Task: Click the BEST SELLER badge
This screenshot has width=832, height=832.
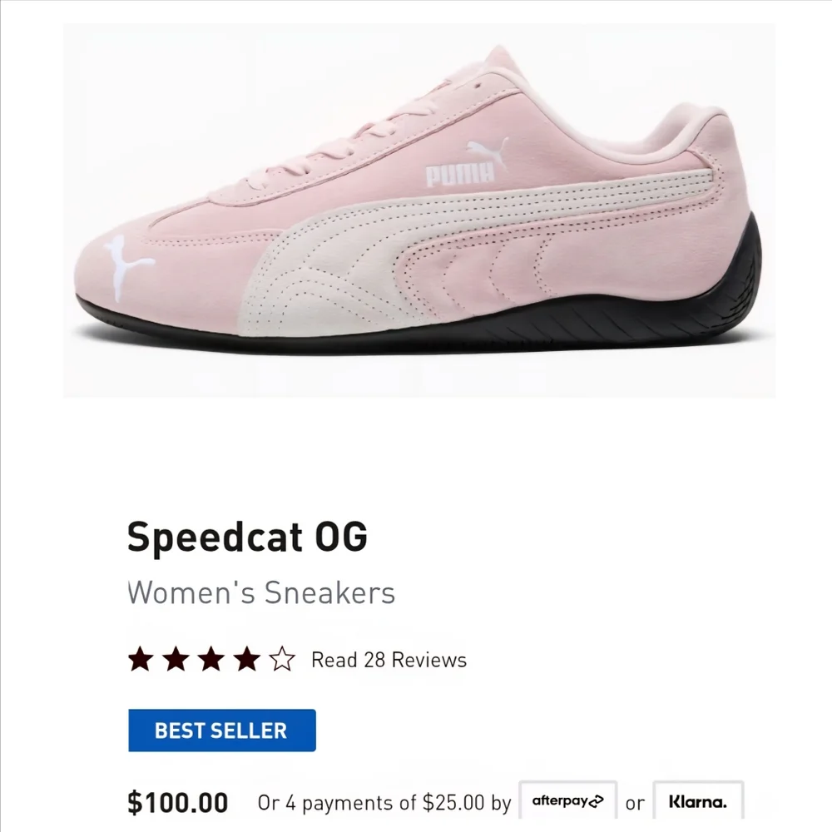Action: [x=221, y=730]
